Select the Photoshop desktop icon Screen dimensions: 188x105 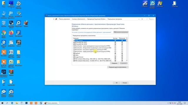[x=11, y=24]
